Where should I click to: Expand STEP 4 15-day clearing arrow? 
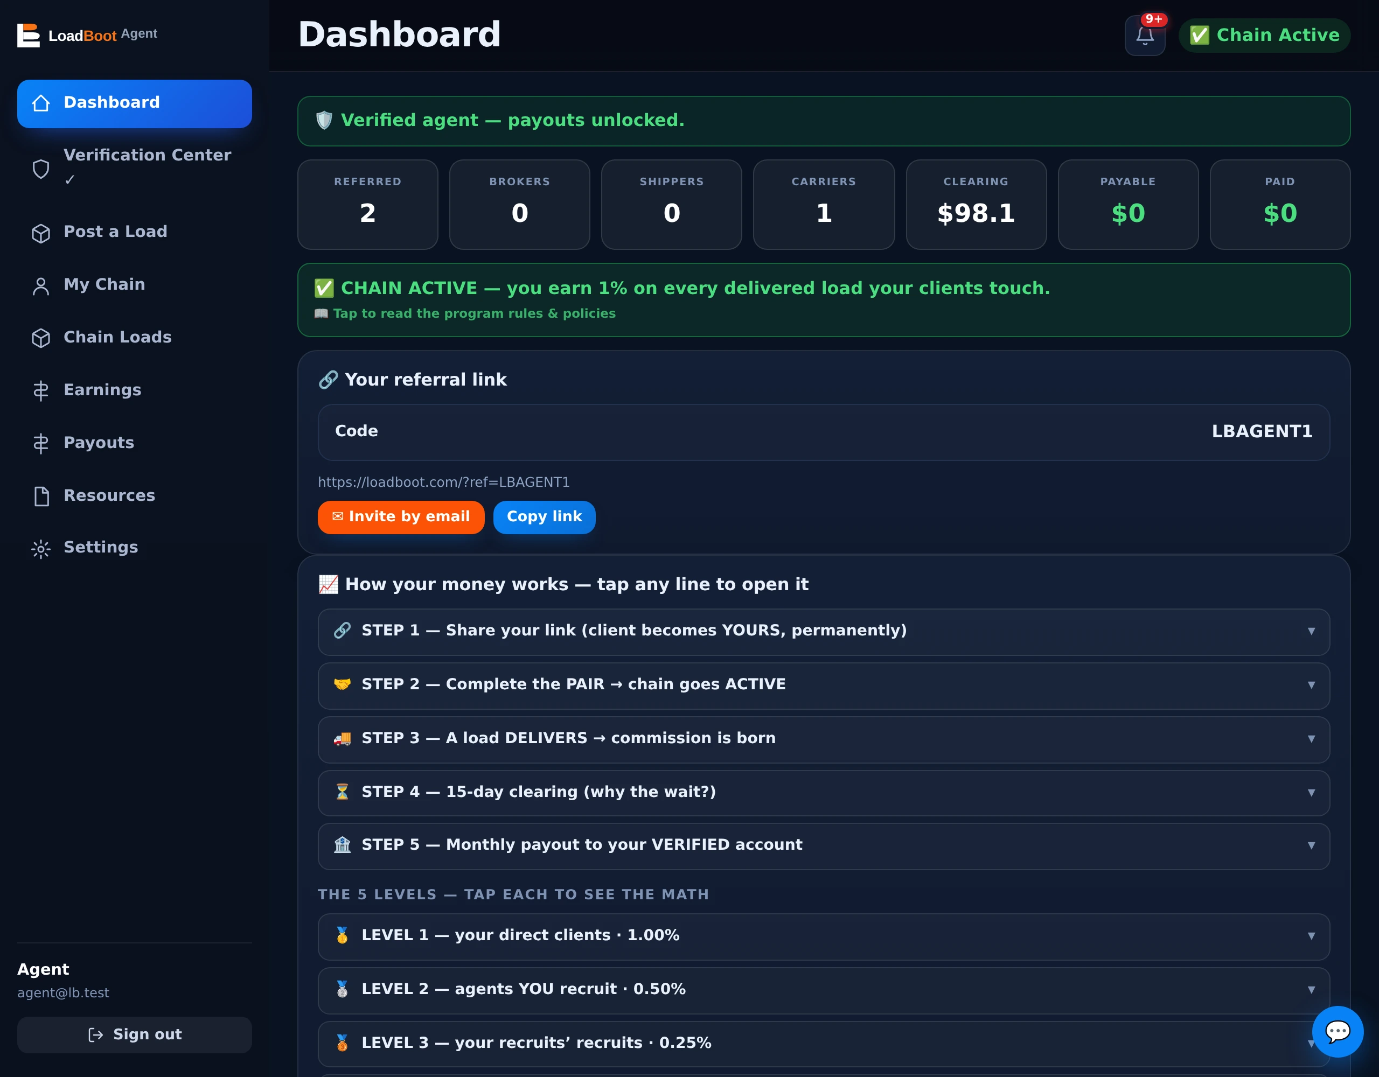coord(1312,792)
